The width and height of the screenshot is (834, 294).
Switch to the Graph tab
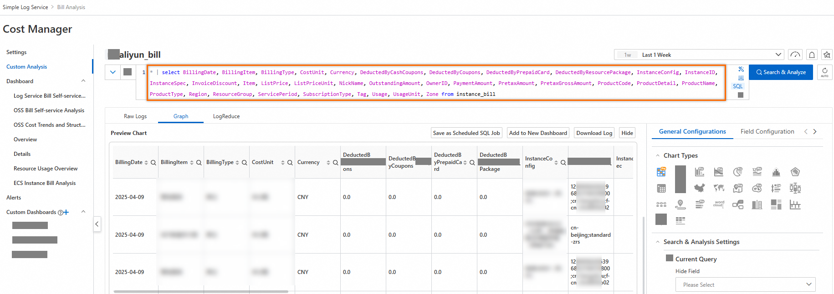[x=181, y=116]
